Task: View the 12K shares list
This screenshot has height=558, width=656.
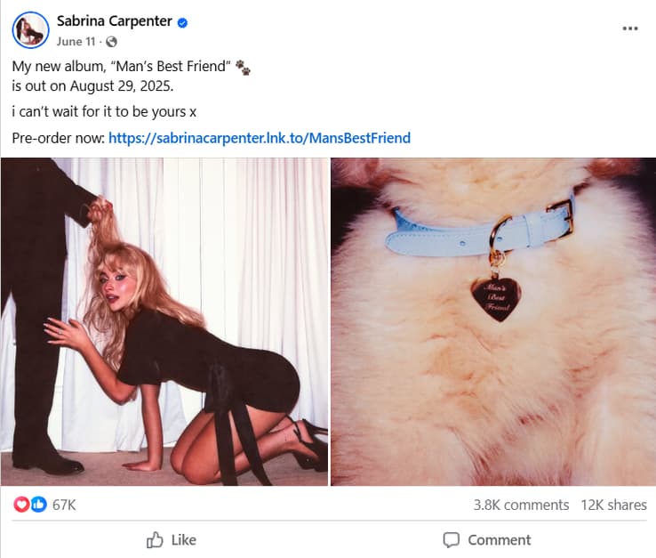Action: pos(613,505)
